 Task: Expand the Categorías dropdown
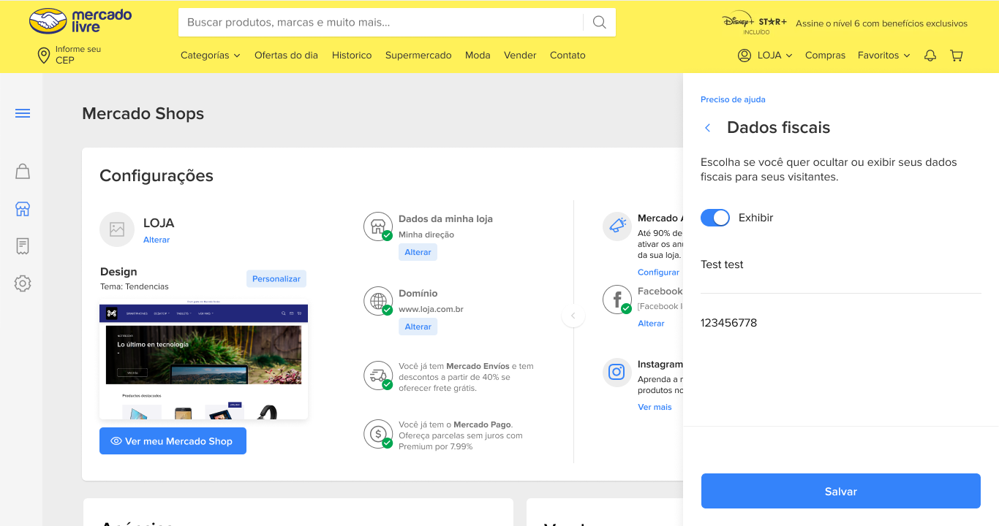[x=211, y=56]
